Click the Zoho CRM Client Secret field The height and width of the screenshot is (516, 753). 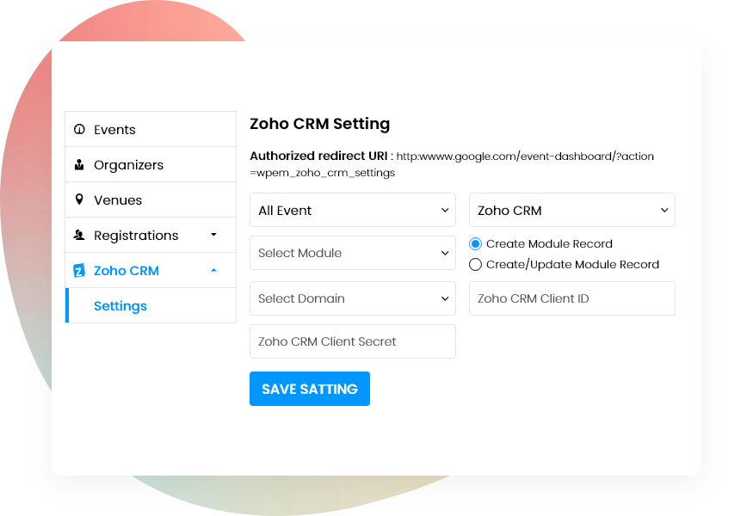coord(353,341)
